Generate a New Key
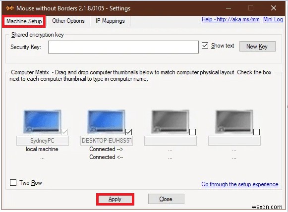This screenshot has width=288, height=212. [x=257, y=46]
